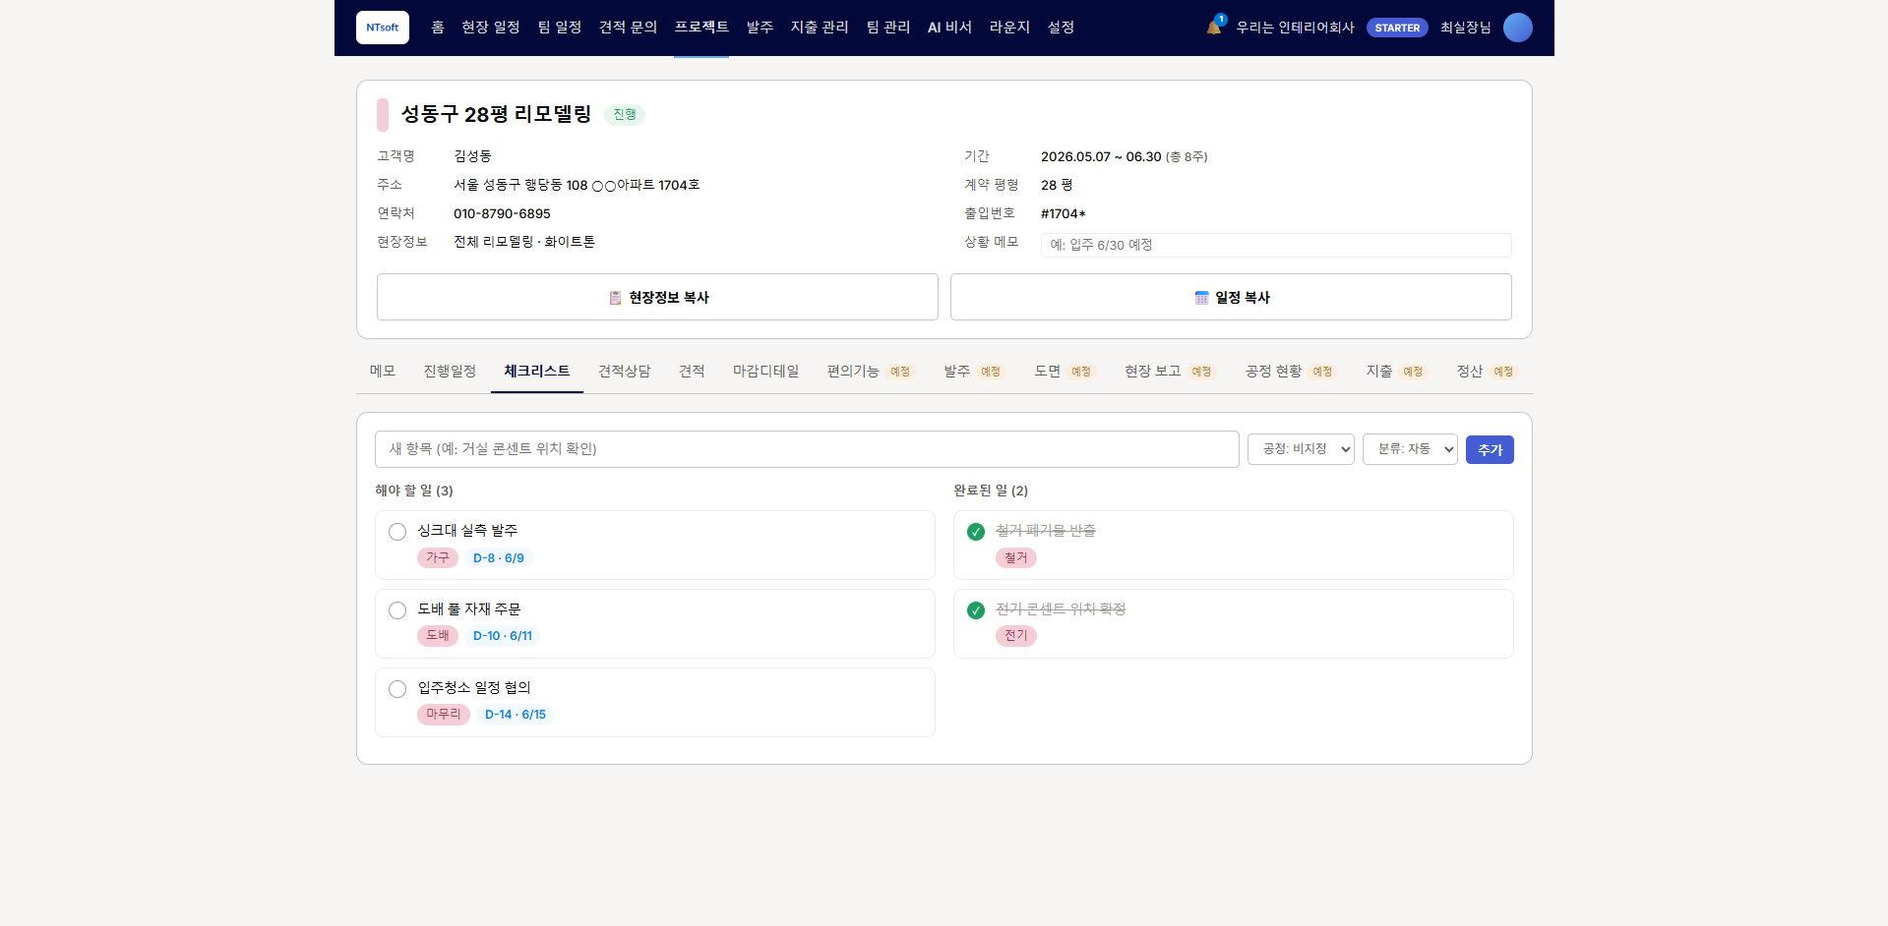Go to 홈 in the top navigation
This screenshot has width=1888, height=926.
(438, 28)
